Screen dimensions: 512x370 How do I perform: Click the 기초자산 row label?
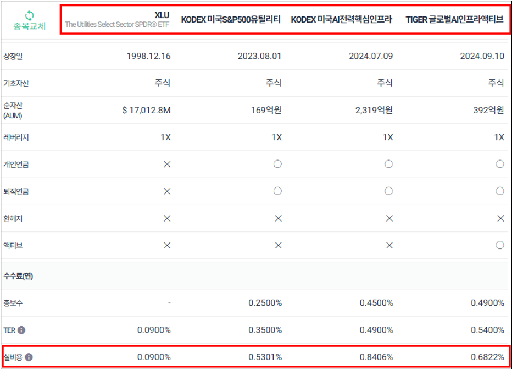coord(16,84)
